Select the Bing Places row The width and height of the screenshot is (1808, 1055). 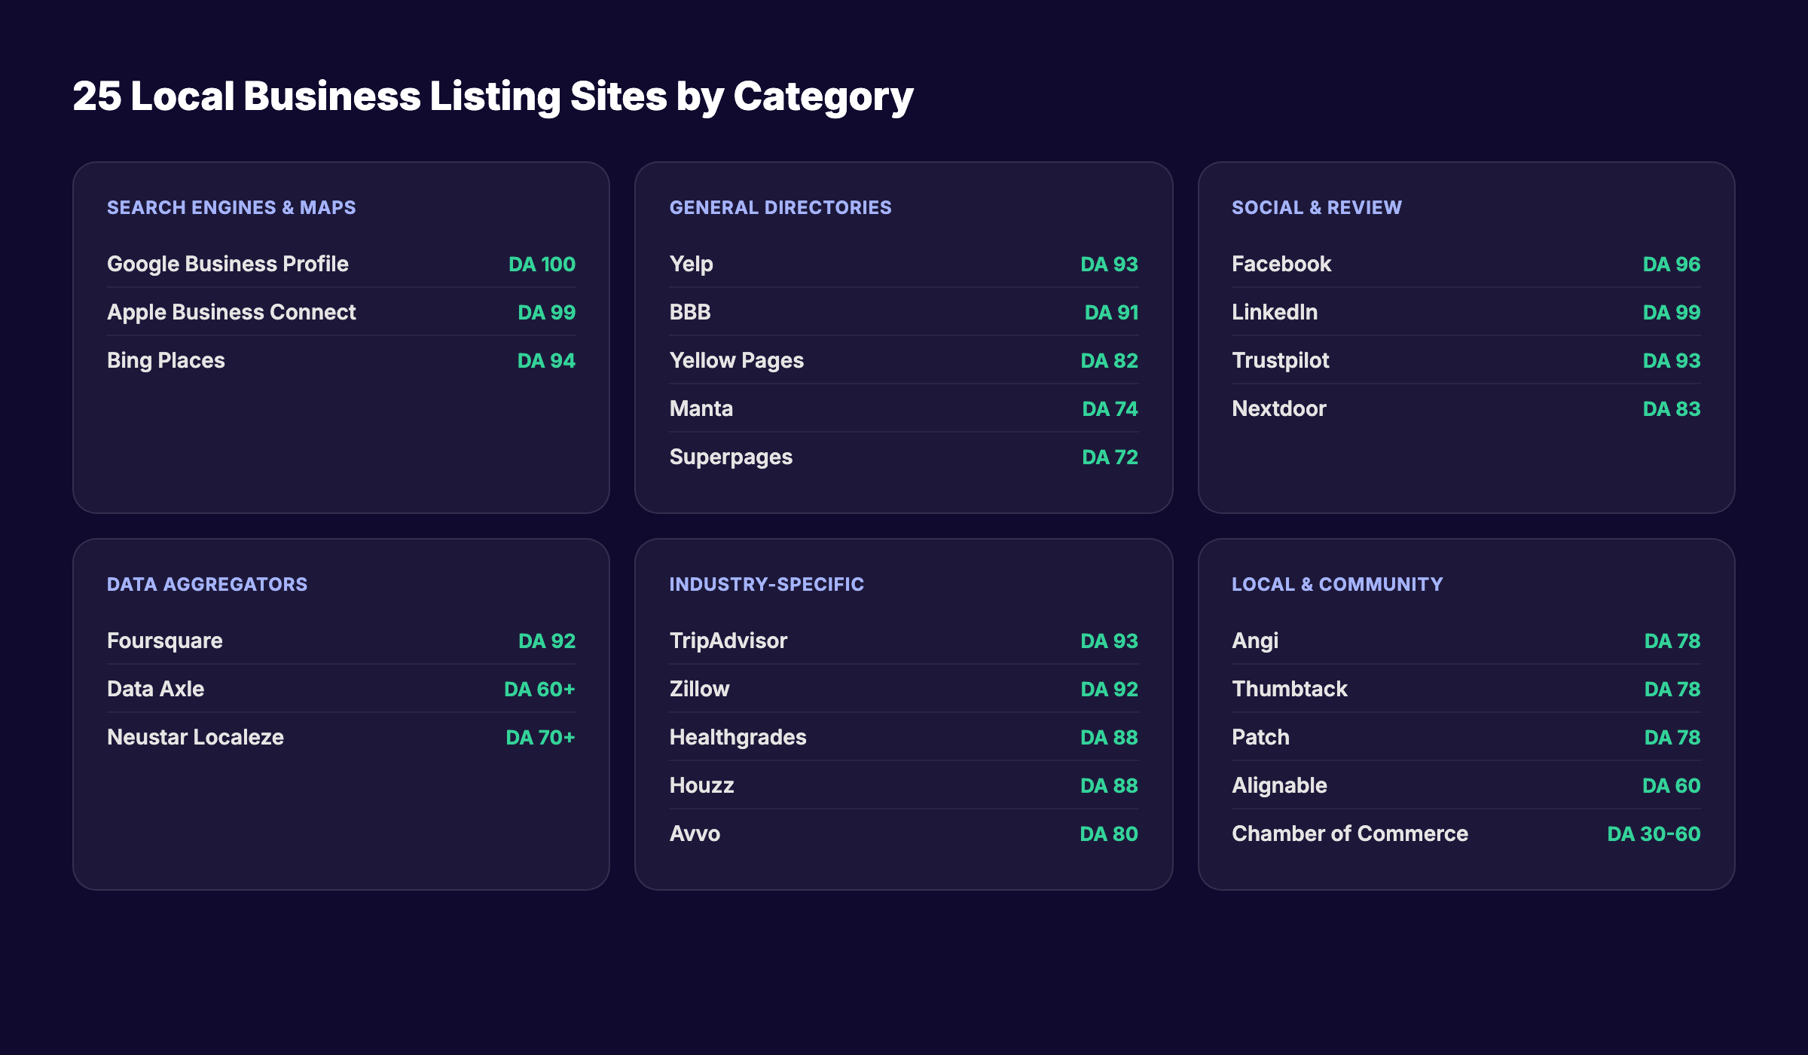click(x=165, y=360)
